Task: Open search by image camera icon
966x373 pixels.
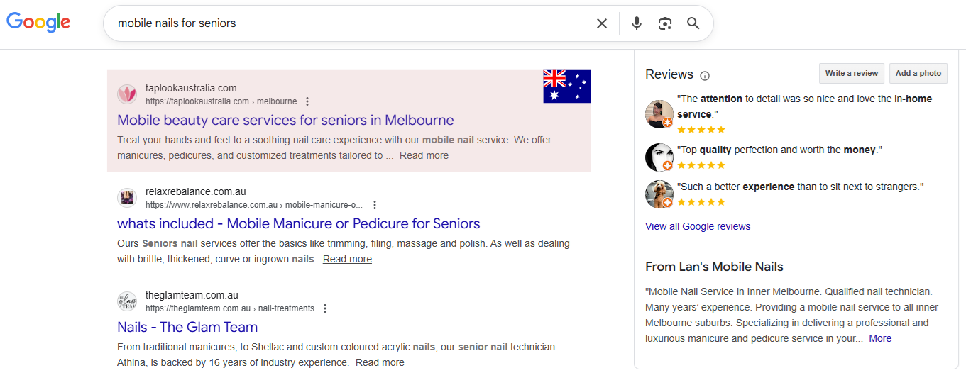Action: pos(665,23)
